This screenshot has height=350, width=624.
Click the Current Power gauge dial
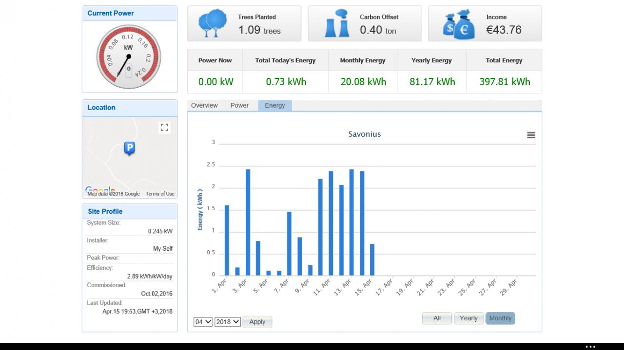128,57
